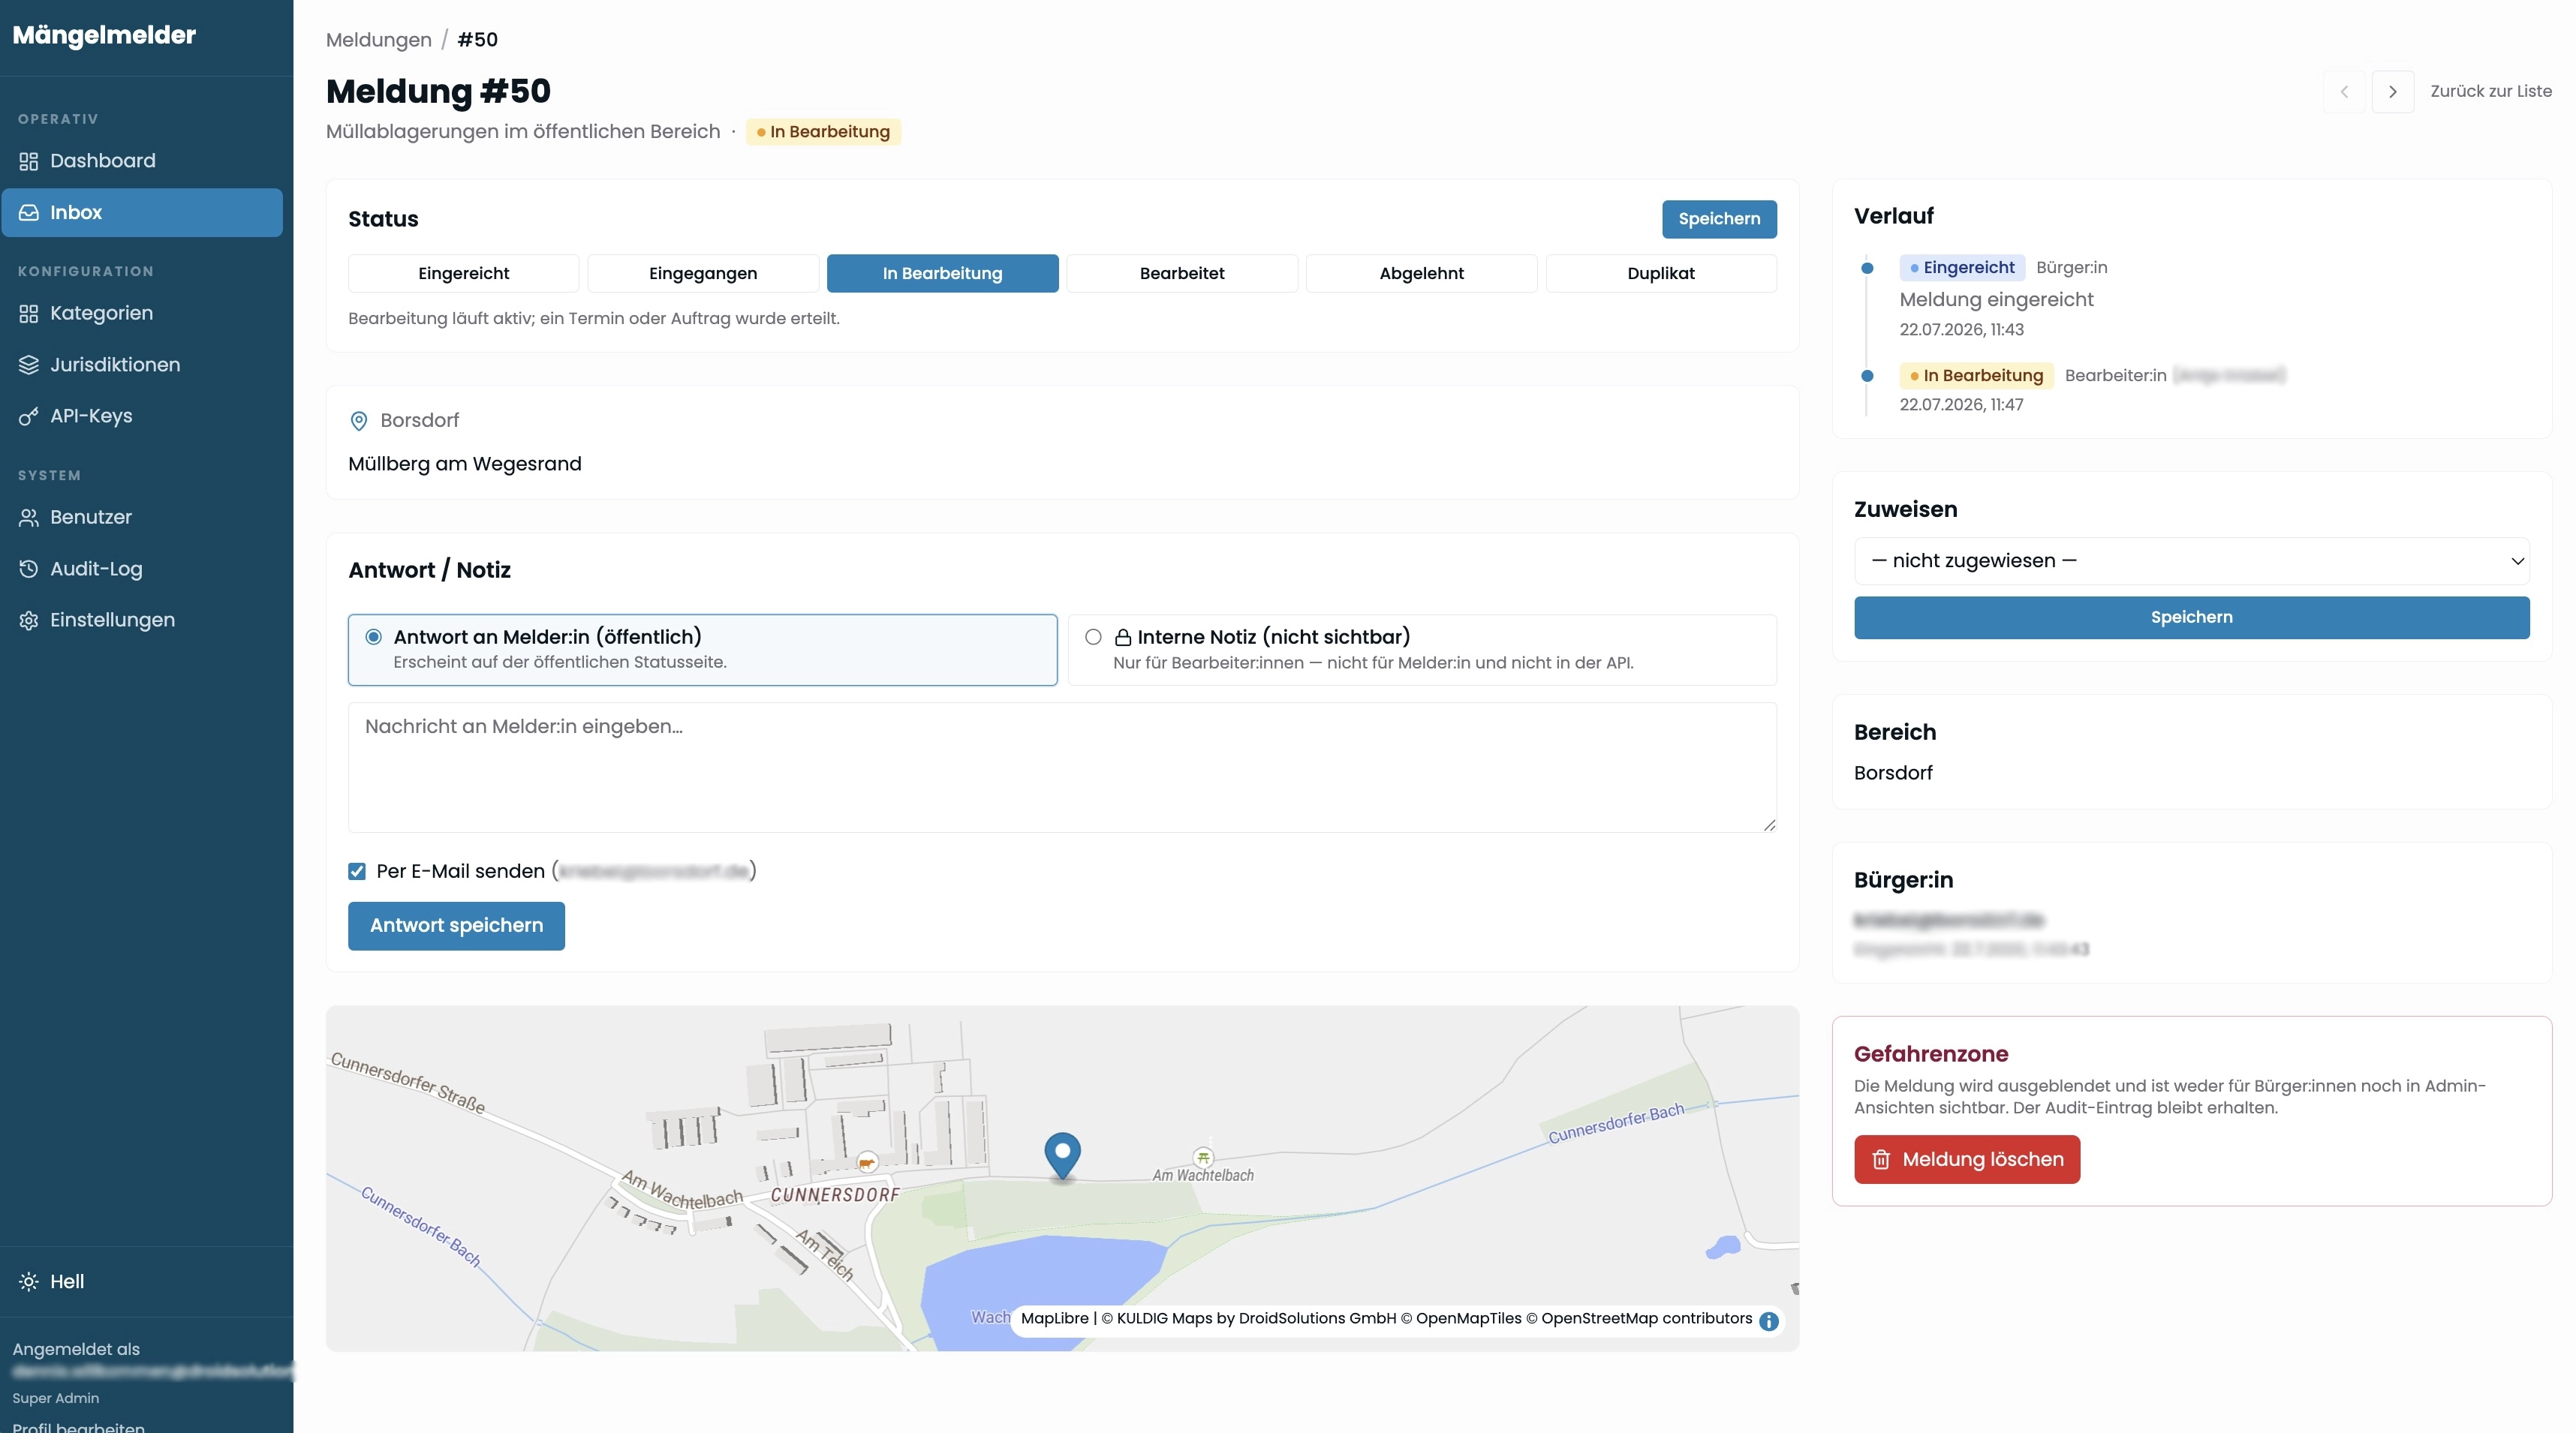Click the Mängelmelder logo title
The image size is (2576, 1433).
click(104, 35)
